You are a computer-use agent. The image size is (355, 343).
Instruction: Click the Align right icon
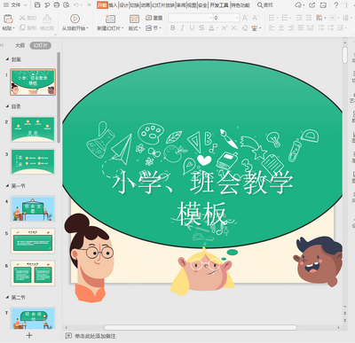(x=291, y=28)
